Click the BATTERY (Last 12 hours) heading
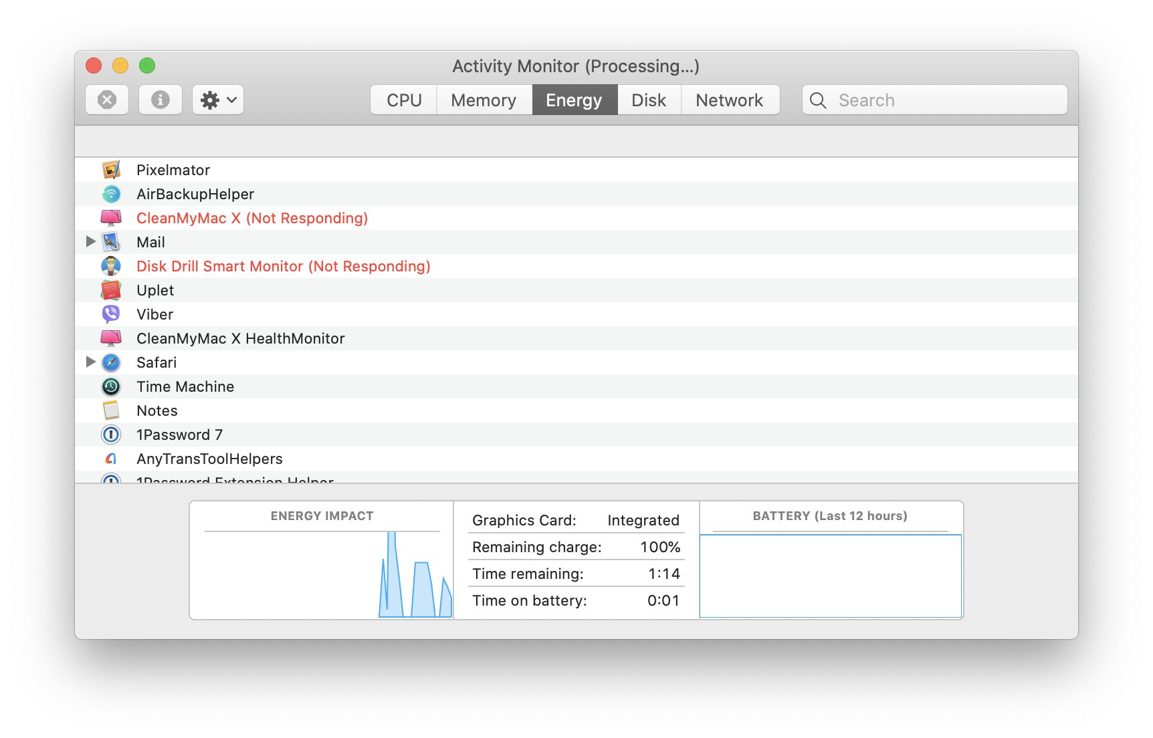The height and width of the screenshot is (738, 1153). (x=830, y=516)
